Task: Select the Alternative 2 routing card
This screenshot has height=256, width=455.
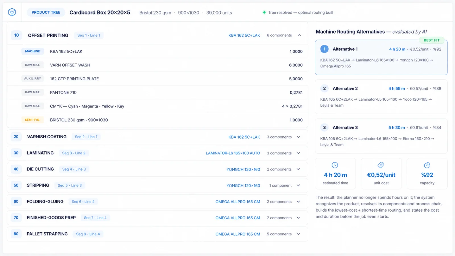Action: point(381,97)
